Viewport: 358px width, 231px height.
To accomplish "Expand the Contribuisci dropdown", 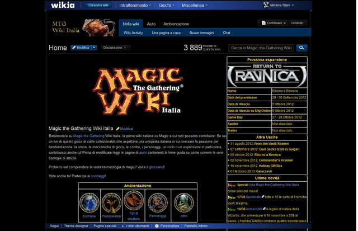I will (285, 23).
